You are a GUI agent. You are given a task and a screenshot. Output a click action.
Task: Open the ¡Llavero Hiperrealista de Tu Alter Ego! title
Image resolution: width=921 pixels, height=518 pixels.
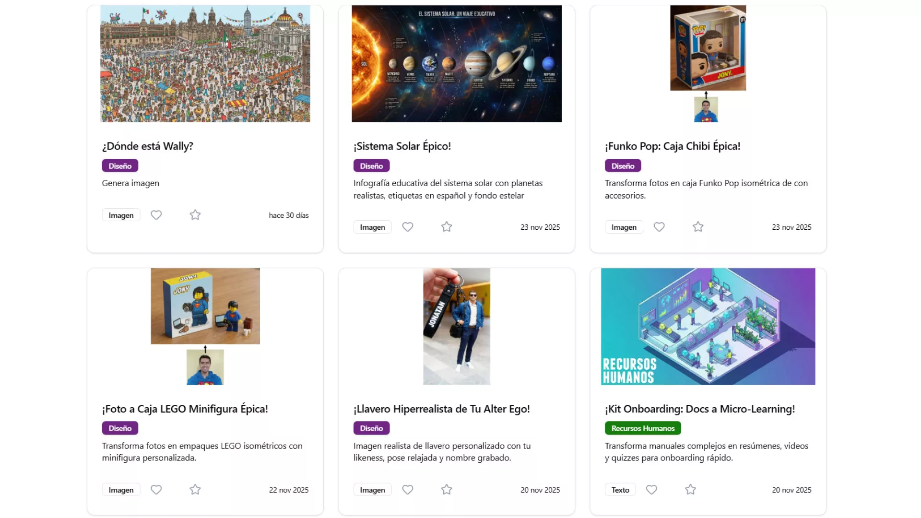tap(441, 409)
